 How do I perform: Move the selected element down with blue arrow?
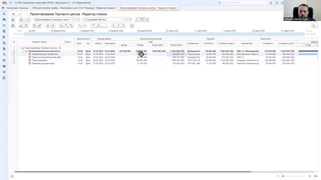53,25
